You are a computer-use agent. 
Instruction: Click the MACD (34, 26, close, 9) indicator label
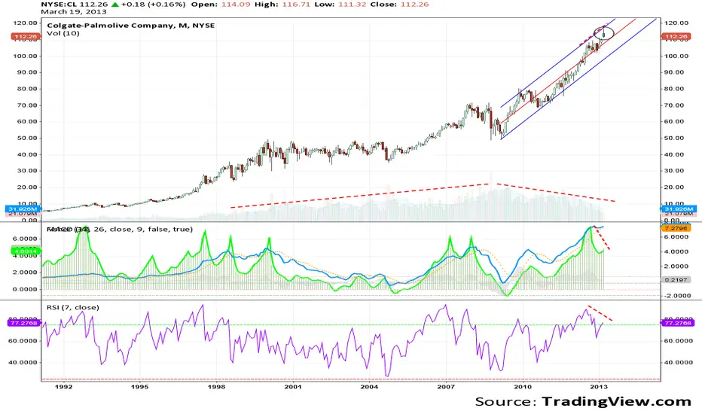[120, 229]
